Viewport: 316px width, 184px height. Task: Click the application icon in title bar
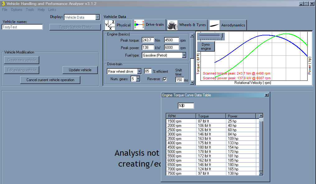click(x=3, y=3)
